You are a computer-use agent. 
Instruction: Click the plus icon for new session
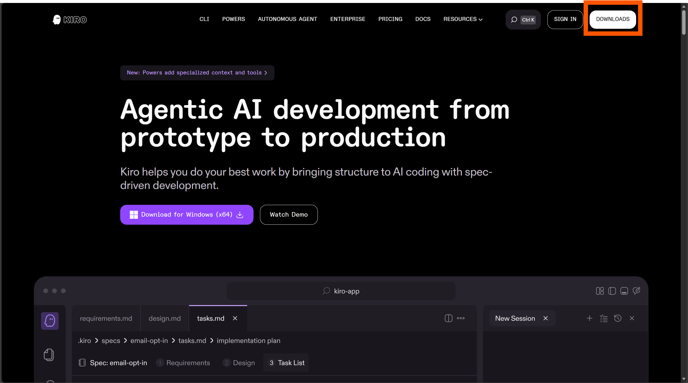pos(589,318)
